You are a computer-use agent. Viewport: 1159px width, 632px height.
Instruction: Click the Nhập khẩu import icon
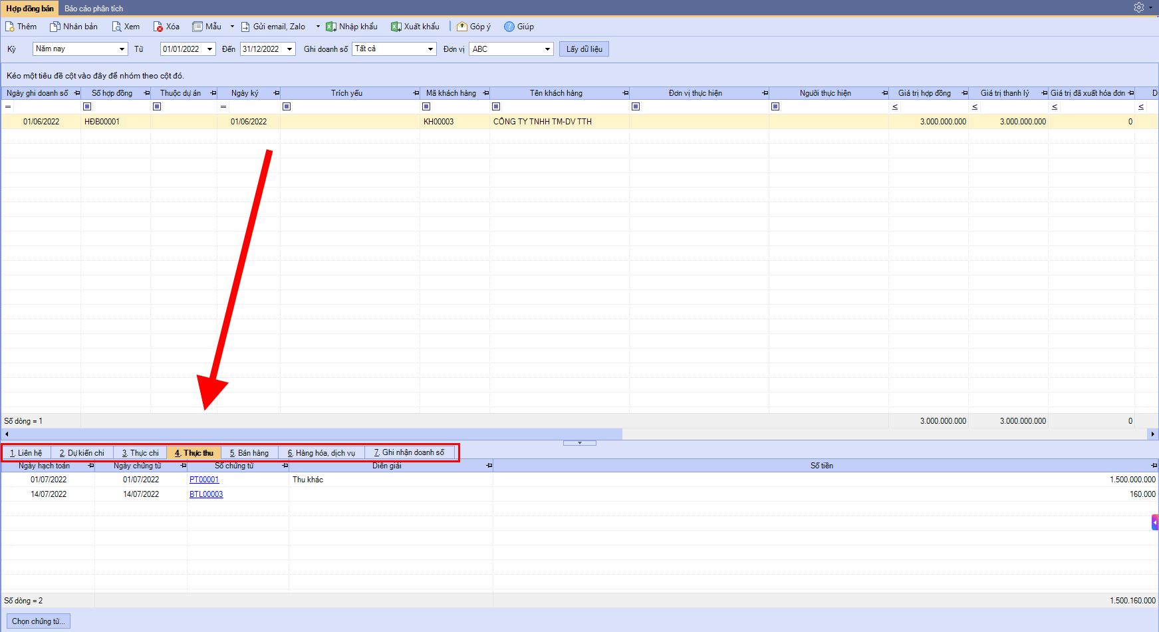pyautogui.click(x=330, y=27)
